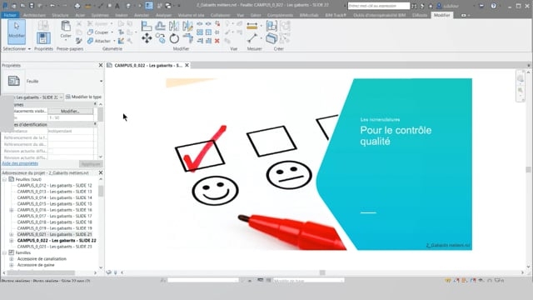This screenshot has width=533, height=300.
Task: Select sheet CAMPUS_0_012 - SLIDE 12
Action: tap(54, 185)
